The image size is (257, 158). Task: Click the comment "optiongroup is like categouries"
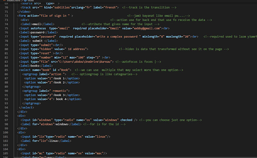pyautogui.click(x=104, y=74)
